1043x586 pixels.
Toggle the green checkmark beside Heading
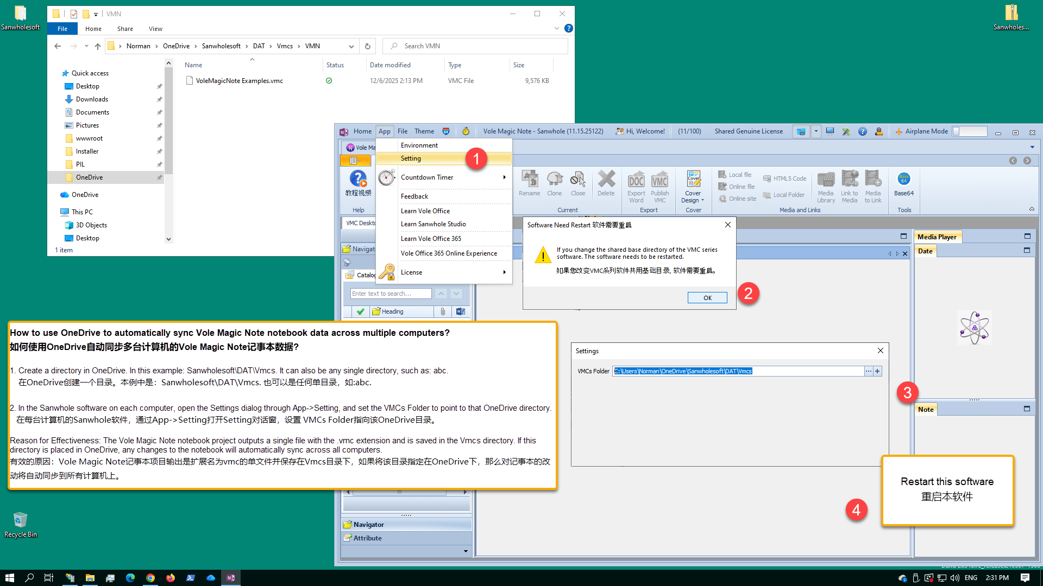point(360,311)
